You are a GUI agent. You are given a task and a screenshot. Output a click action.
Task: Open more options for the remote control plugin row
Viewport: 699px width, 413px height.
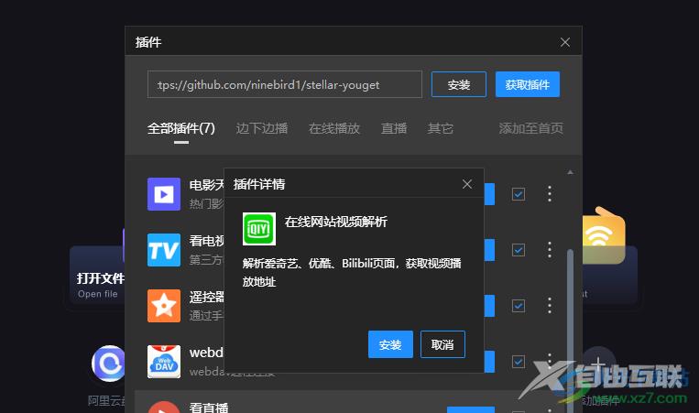click(x=550, y=305)
